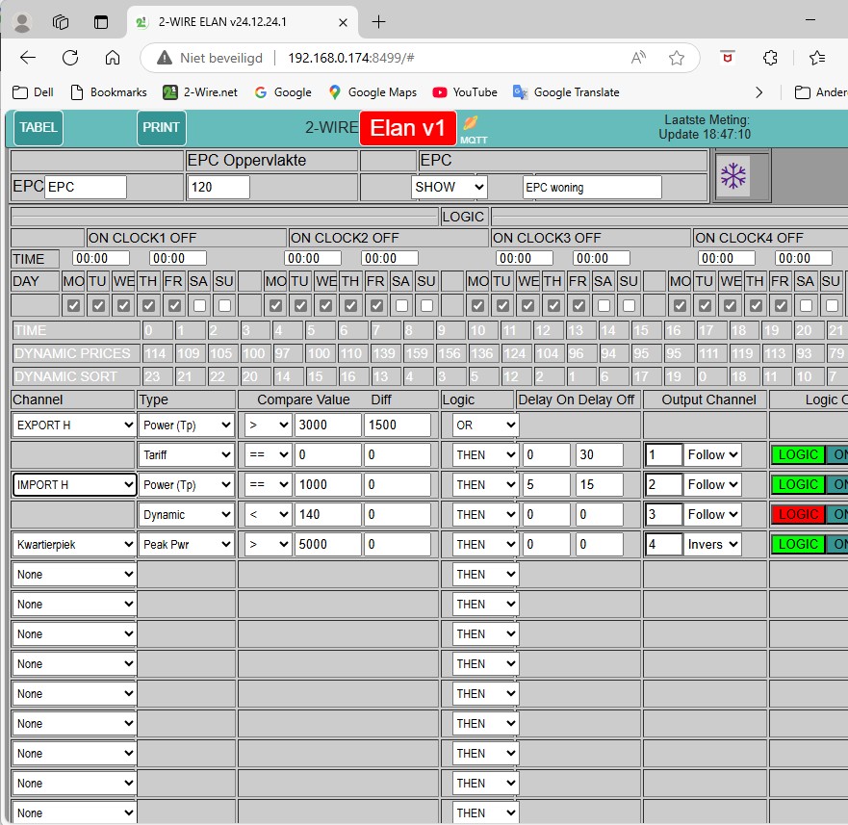Viewport: 848px width, 825px height.
Task: Click the EPC Oppervlakte field with 120
Action: tap(218, 187)
